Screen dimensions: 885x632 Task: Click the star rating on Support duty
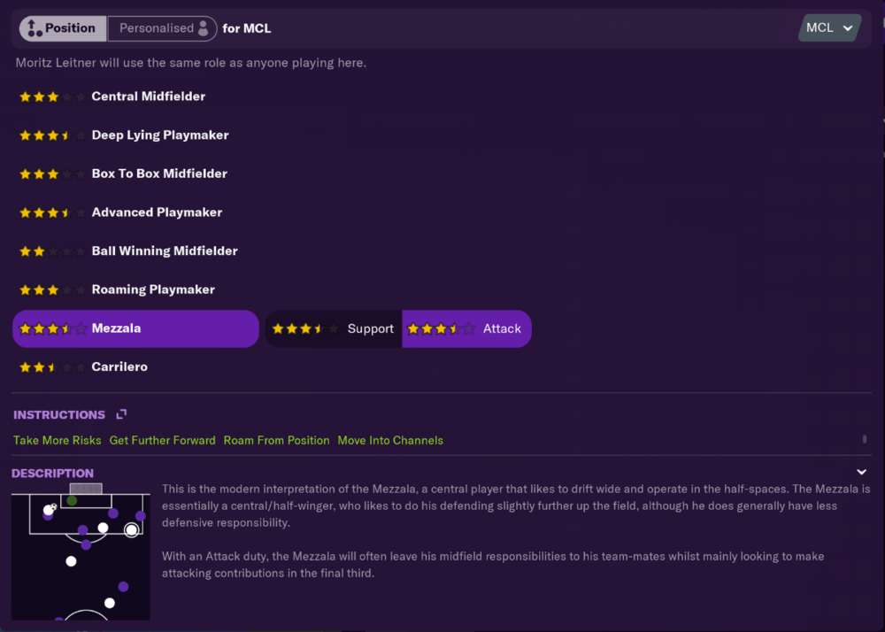point(305,328)
